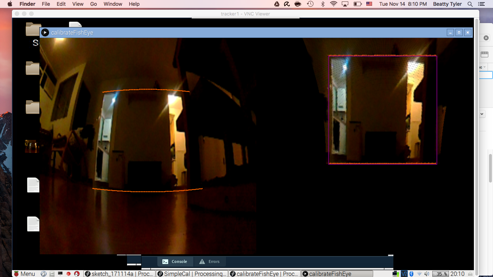The width and height of the screenshot is (493, 277).
Task: Open the Go menu in Finder
Action: [93, 4]
